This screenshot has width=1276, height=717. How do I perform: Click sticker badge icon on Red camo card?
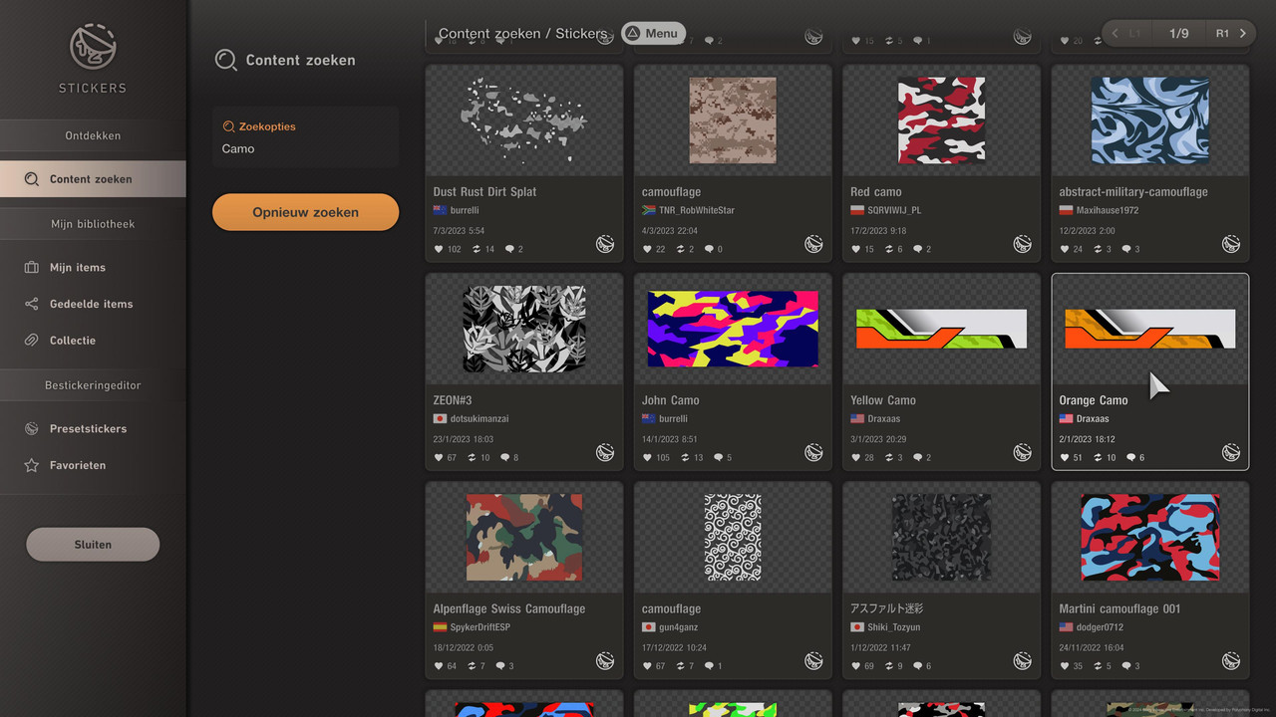tap(1023, 244)
